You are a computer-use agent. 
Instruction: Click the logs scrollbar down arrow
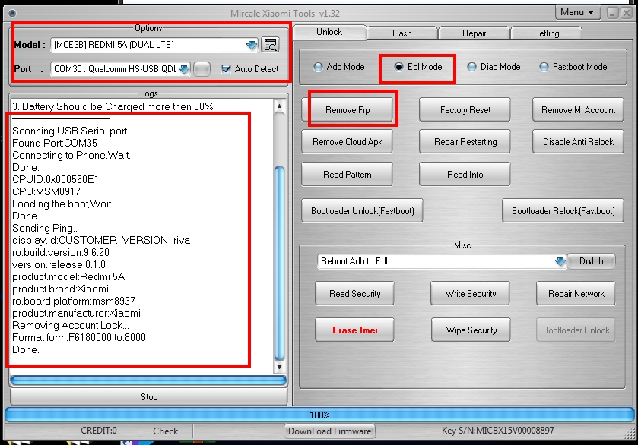pyautogui.click(x=279, y=368)
